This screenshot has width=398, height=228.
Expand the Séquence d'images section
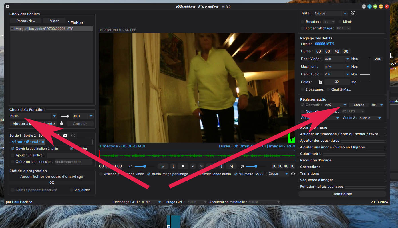317,180
